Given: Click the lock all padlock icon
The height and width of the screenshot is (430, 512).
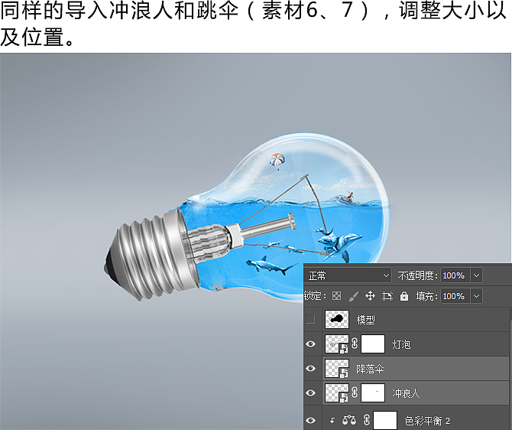Looking at the screenshot, I should (404, 296).
